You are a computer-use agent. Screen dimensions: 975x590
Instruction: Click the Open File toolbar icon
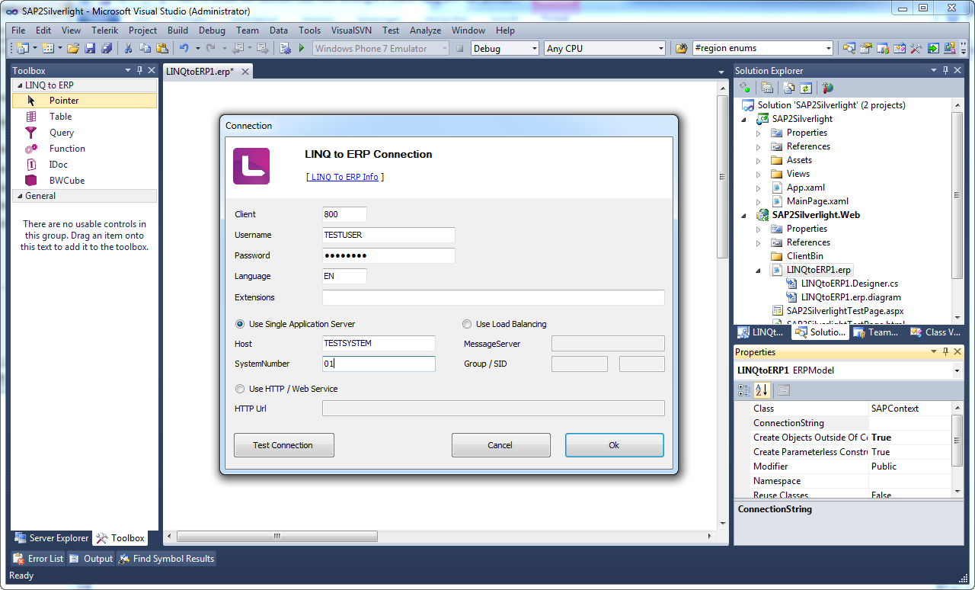[x=73, y=48]
